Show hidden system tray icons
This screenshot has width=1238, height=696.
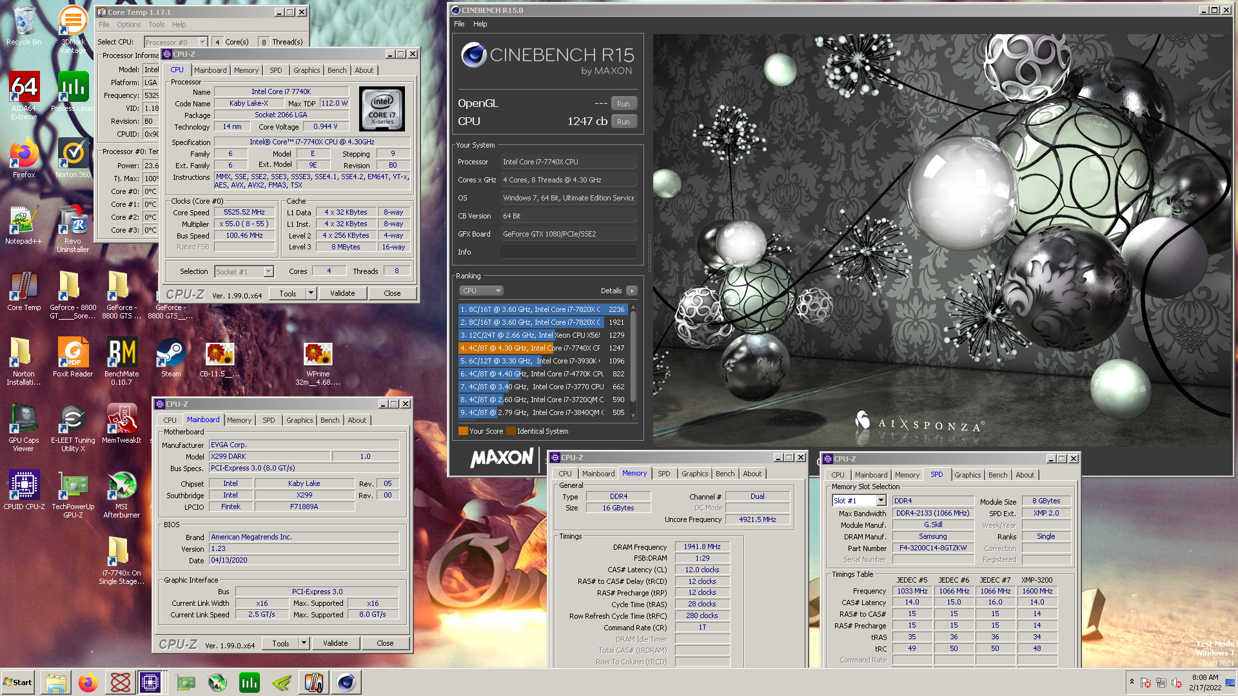point(1132,682)
